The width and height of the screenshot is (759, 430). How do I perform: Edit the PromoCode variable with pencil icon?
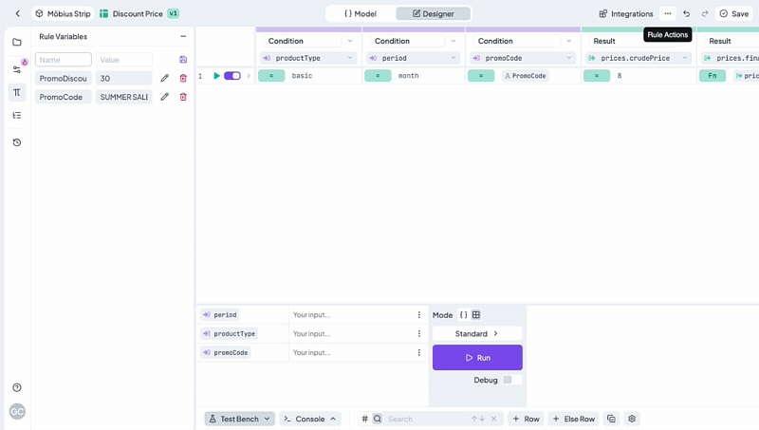pyautogui.click(x=165, y=97)
